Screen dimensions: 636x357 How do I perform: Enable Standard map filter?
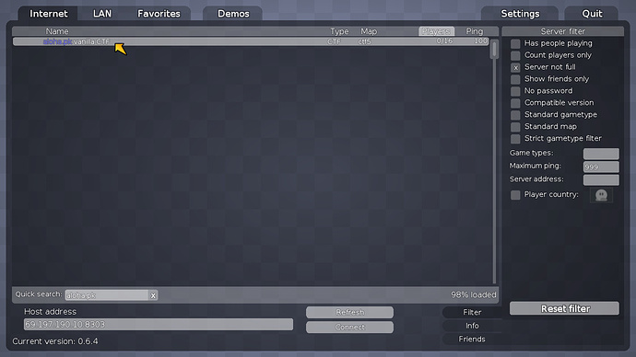515,127
